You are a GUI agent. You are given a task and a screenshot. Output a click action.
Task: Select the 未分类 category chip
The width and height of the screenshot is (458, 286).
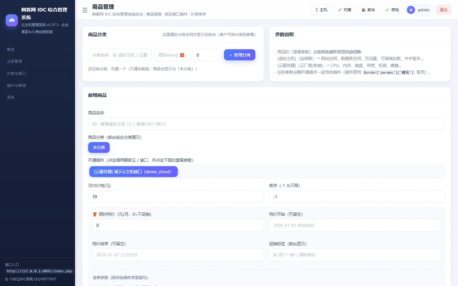click(x=99, y=147)
